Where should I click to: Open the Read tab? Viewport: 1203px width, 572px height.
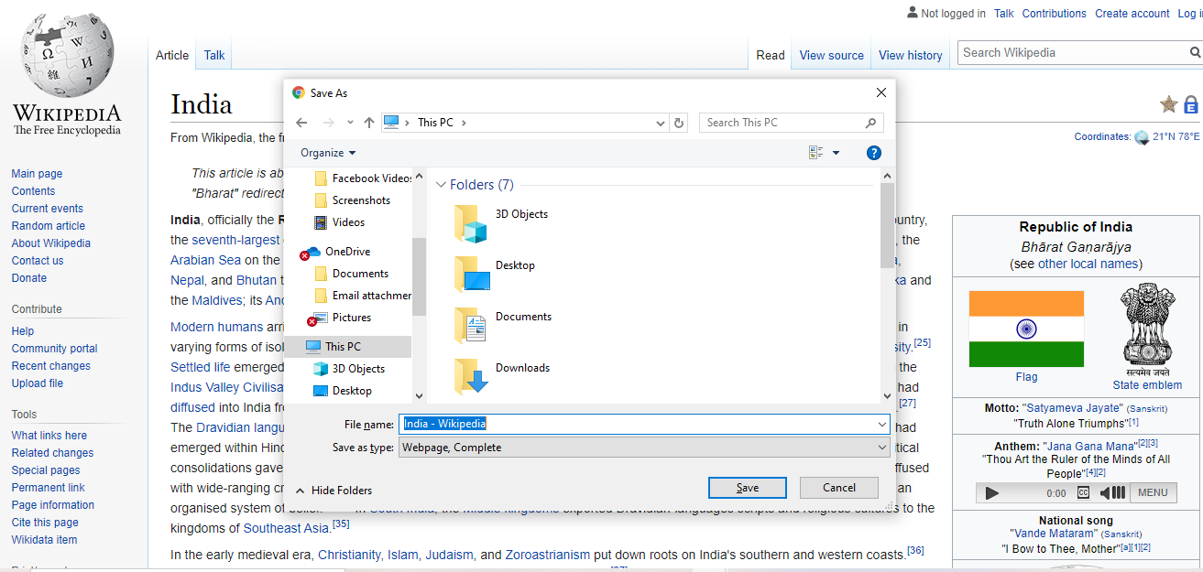tap(771, 55)
